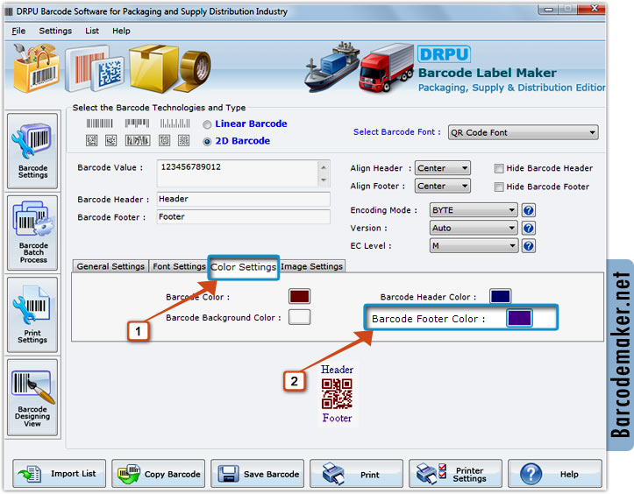Click the Print button
634x494 pixels.
coord(356,473)
